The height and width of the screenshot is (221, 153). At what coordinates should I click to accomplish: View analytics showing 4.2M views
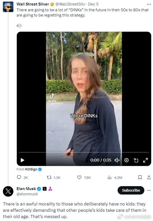[109, 177]
